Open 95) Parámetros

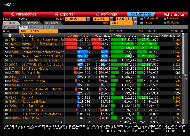pos(23,14)
